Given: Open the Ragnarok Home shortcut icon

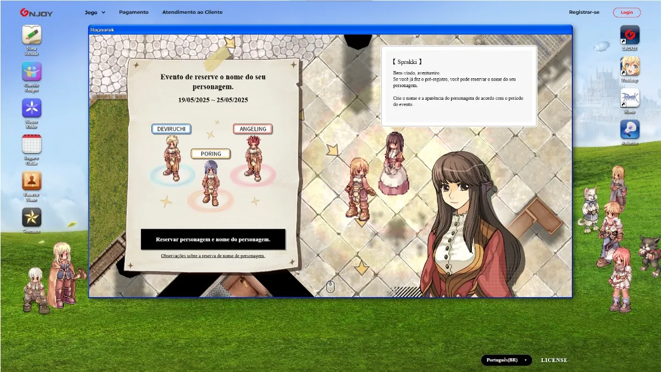Looking at the screenshot, I should [630, 98].
